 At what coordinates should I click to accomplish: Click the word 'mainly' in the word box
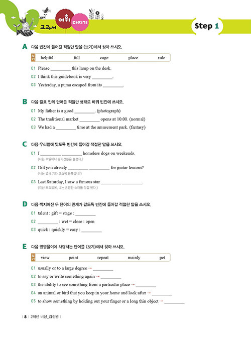coord(134,258)
